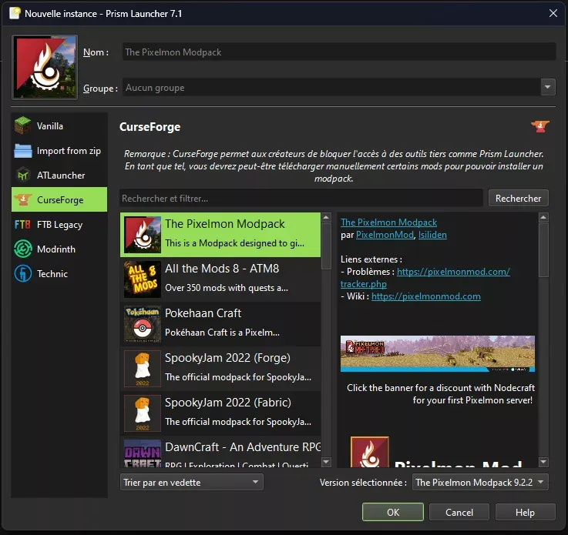Click the SpookyJam 2022 (Fabric) ghost thumbnail
Image resolution: width=568 pixels, height=535 pixels.
[143, 413]
